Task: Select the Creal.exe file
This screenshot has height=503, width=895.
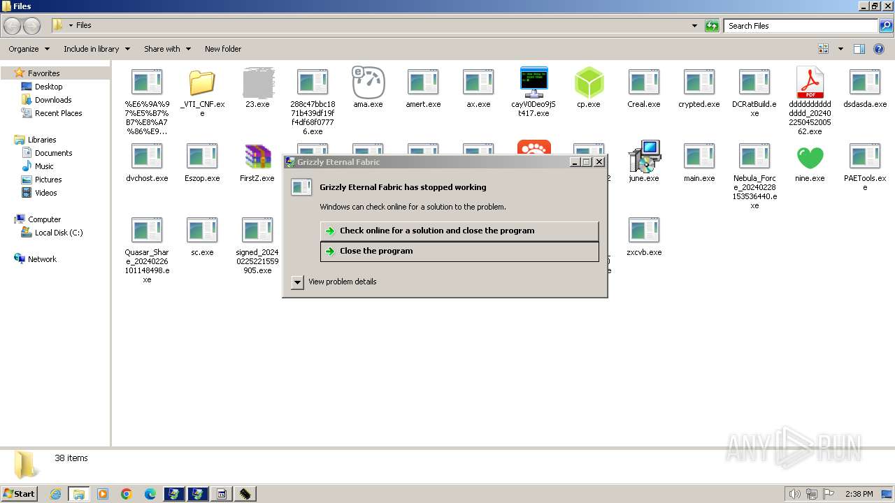Action: coord(644,83)
